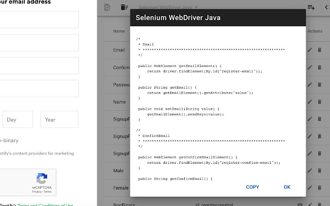
Task: Click the getAttribute("value") return line
Action: point(200,93)
